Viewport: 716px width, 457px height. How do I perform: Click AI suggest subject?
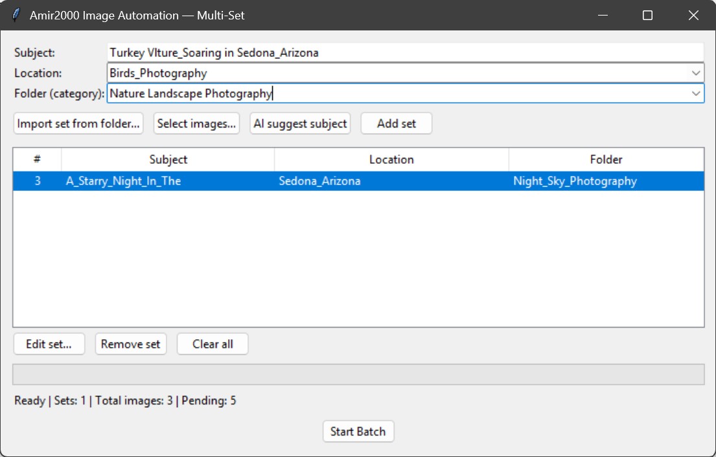(299, 124)
